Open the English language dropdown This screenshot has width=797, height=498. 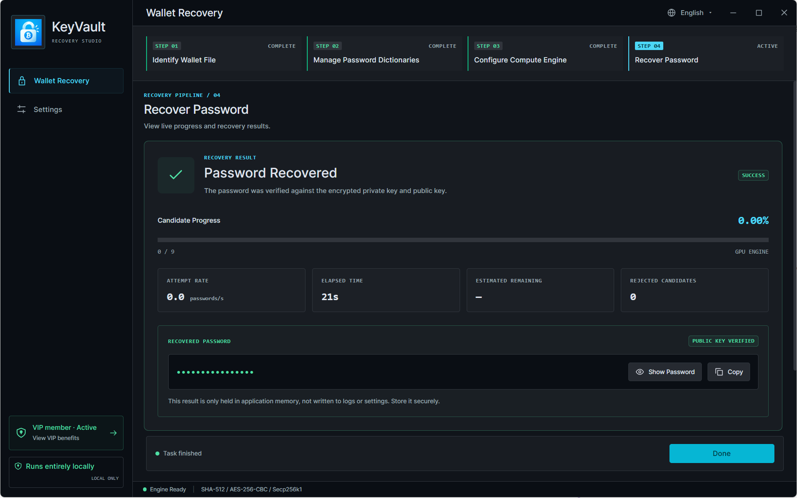[x=690, y=13]
